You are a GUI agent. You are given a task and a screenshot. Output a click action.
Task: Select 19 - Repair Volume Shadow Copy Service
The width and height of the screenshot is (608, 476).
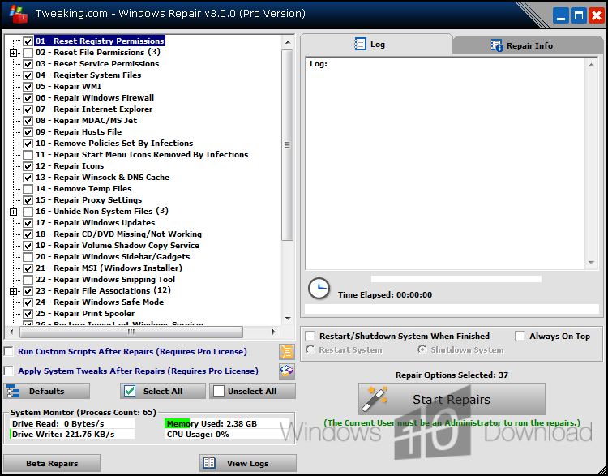pyautogui.click(x=118, y=246)
